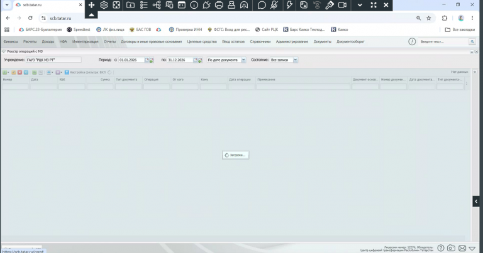Open the Все закладки folder
This screenshot has width=483, height=253.
[x=460, y=30]
